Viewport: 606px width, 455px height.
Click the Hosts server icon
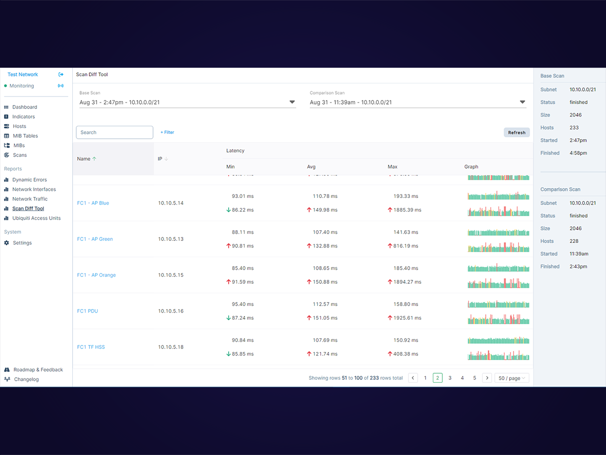(7, 126)
